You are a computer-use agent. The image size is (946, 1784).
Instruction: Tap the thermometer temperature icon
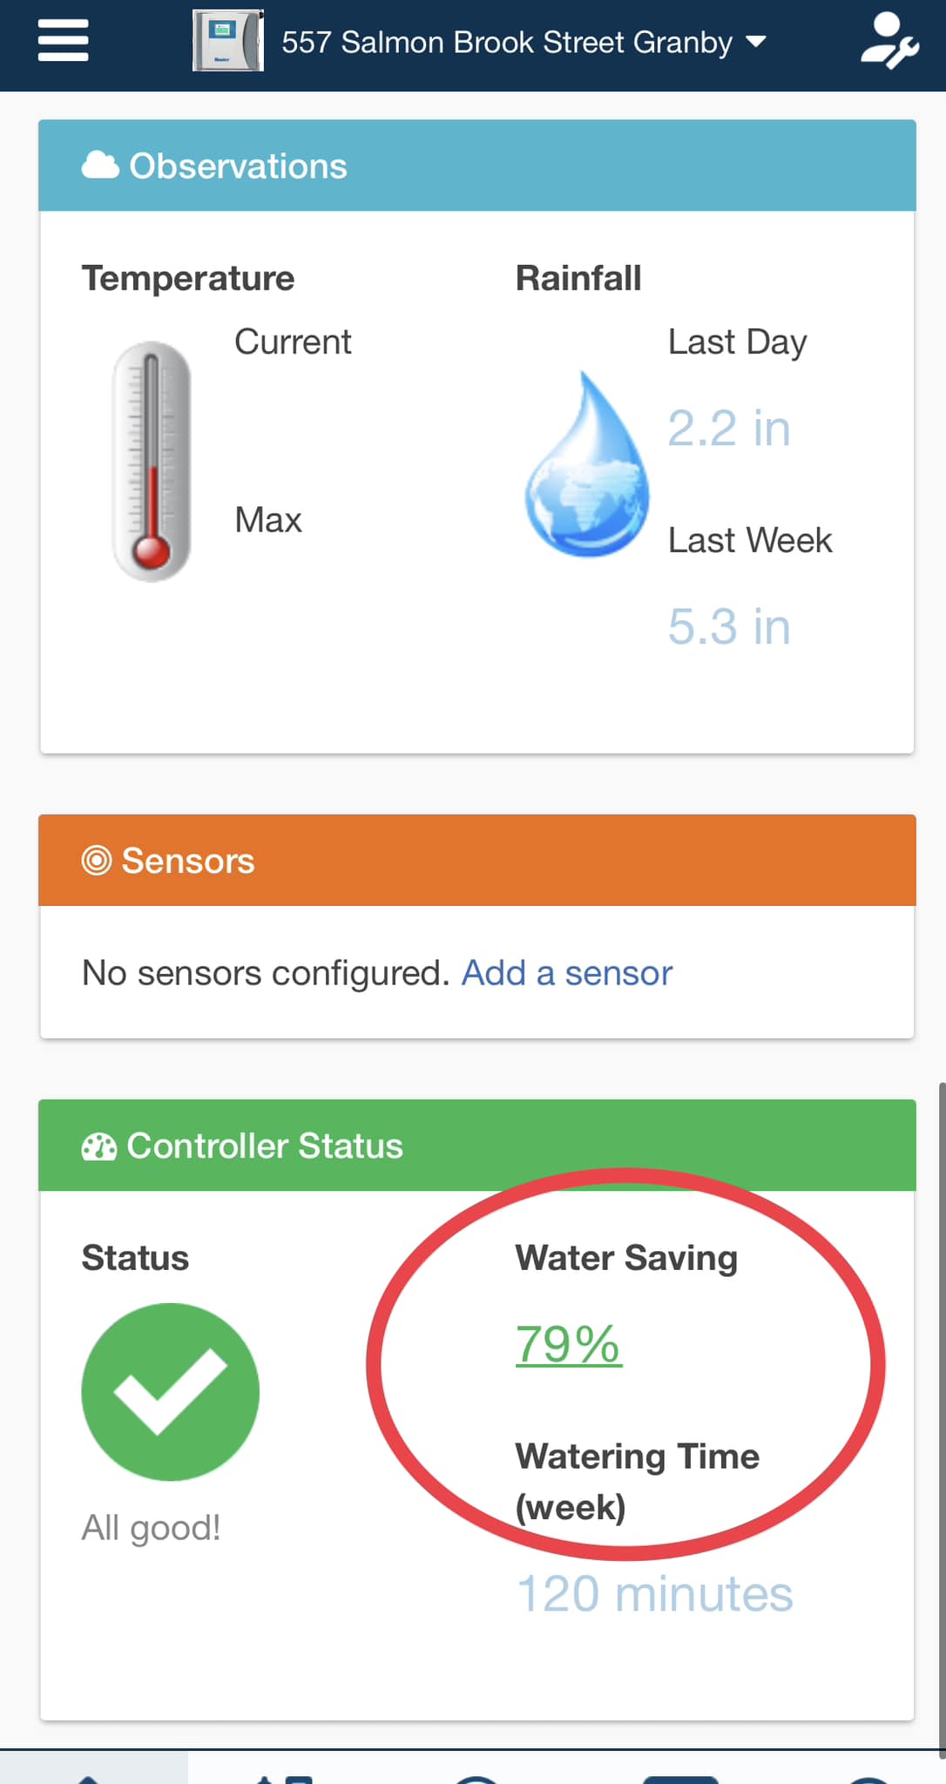tap(152, 461)
